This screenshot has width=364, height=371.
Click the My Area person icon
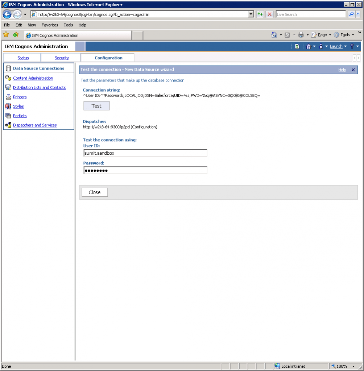point(321,46)
